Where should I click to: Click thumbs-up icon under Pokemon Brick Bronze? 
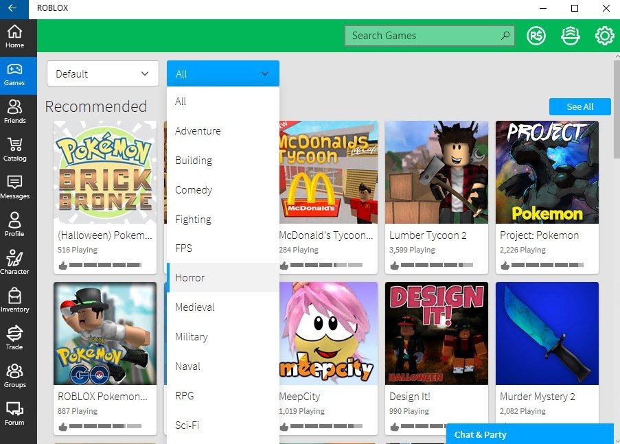[63, 266]
